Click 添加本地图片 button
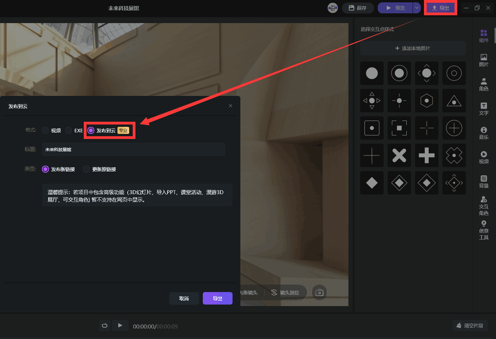 413,48
